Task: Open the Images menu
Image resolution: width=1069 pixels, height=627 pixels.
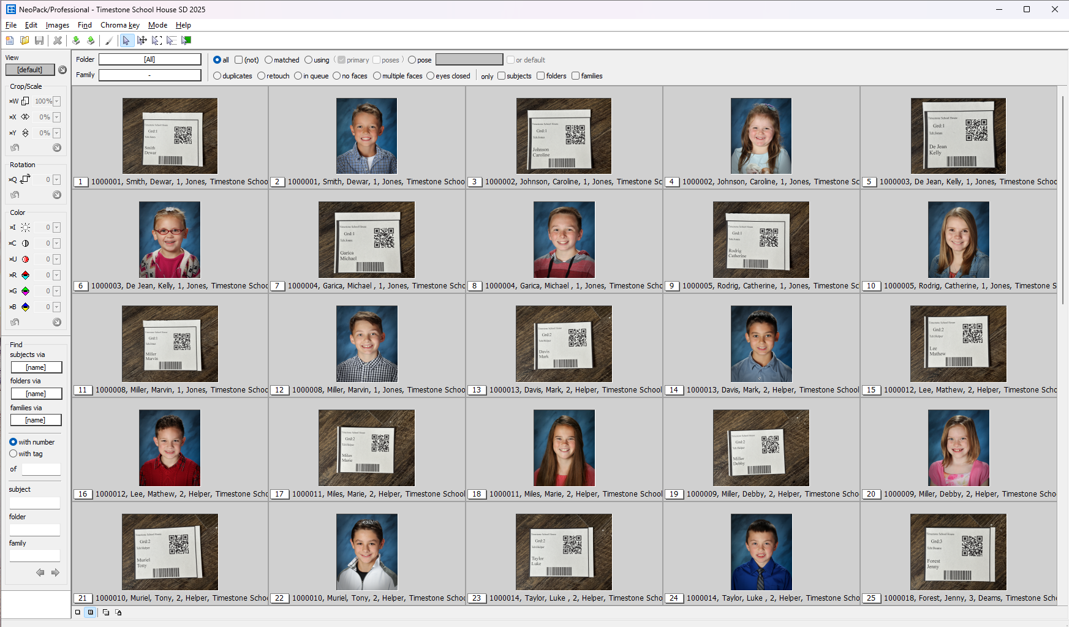Action: click(x=58, y=25)
